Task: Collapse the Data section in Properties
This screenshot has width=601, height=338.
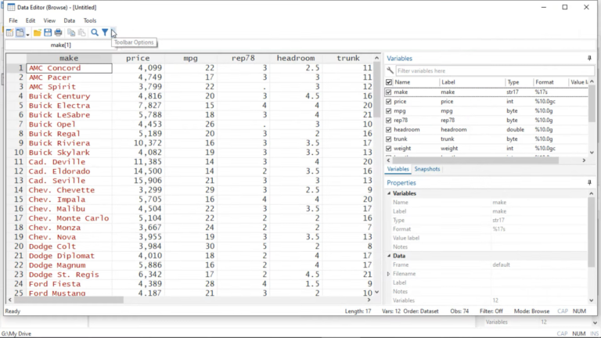Action: 389,256
